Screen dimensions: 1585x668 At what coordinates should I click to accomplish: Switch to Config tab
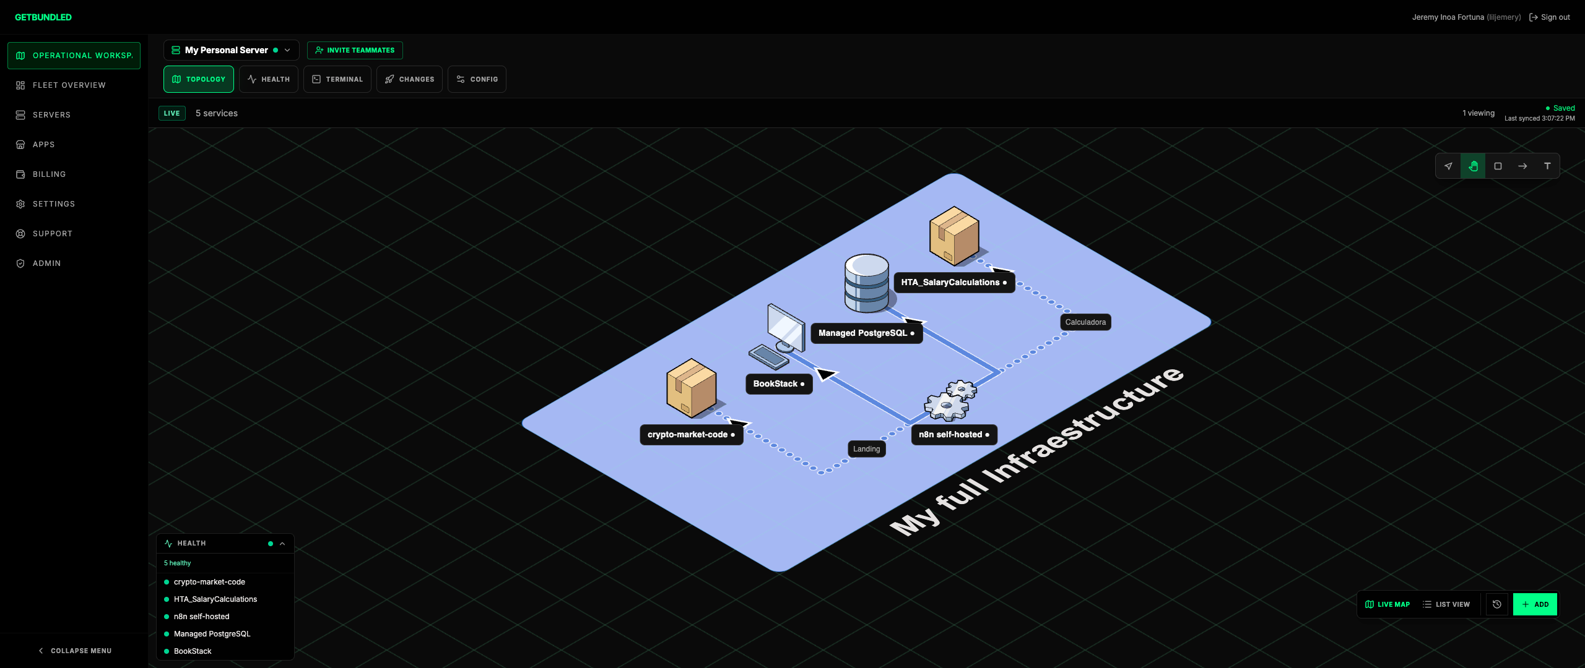[x=477, y=79]
